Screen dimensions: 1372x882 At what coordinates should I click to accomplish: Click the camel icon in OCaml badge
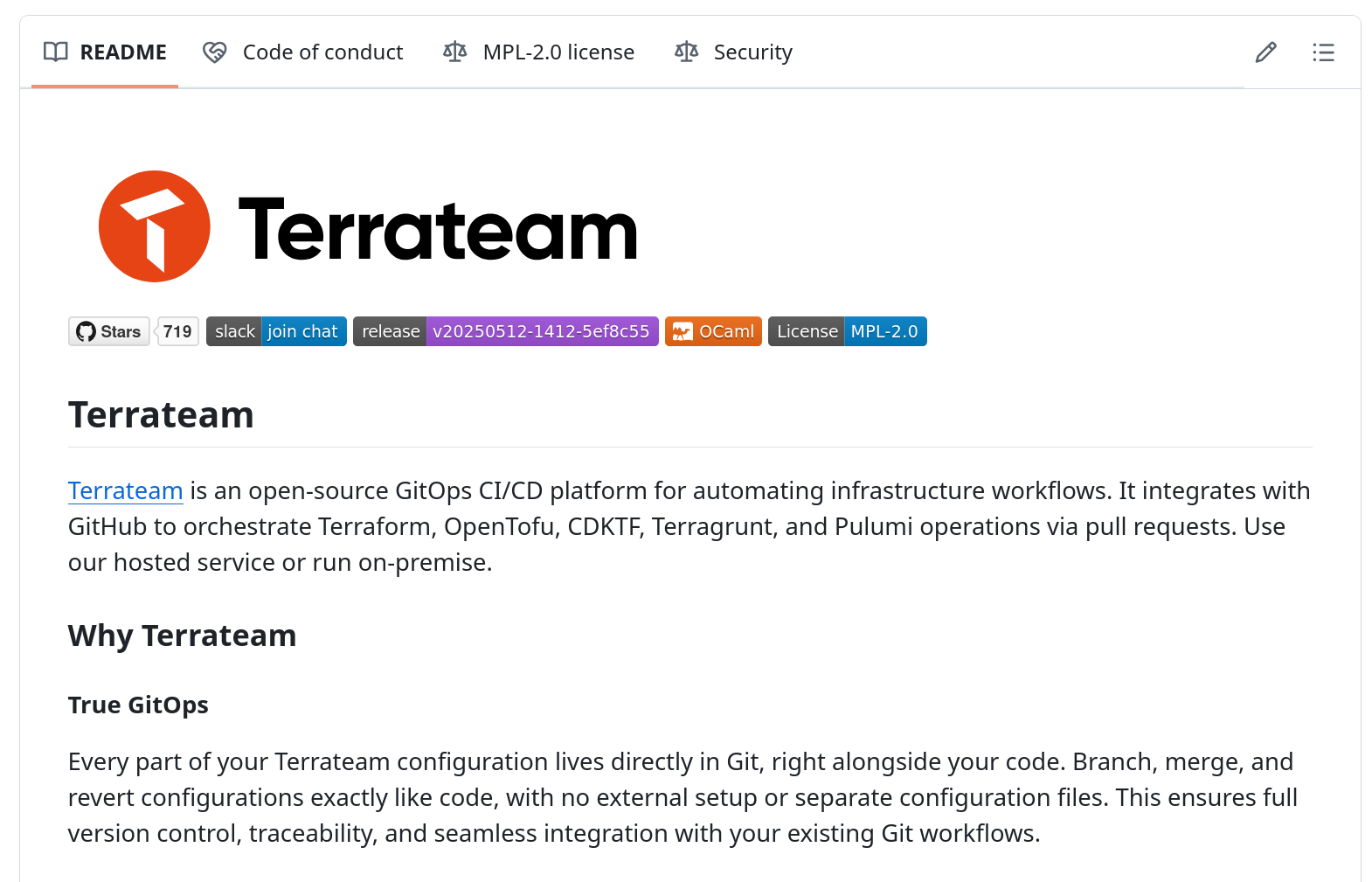(x=683, y=332)
